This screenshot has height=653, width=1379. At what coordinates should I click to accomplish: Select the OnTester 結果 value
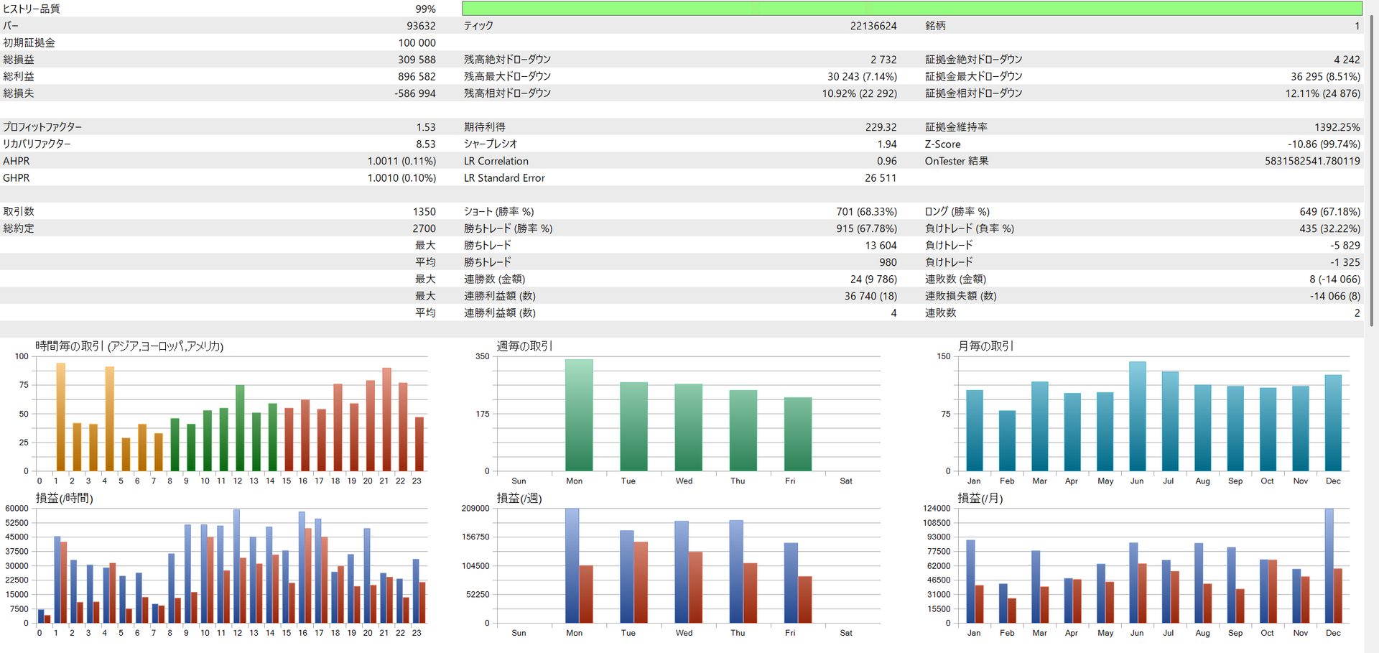tap(1311, 161)
